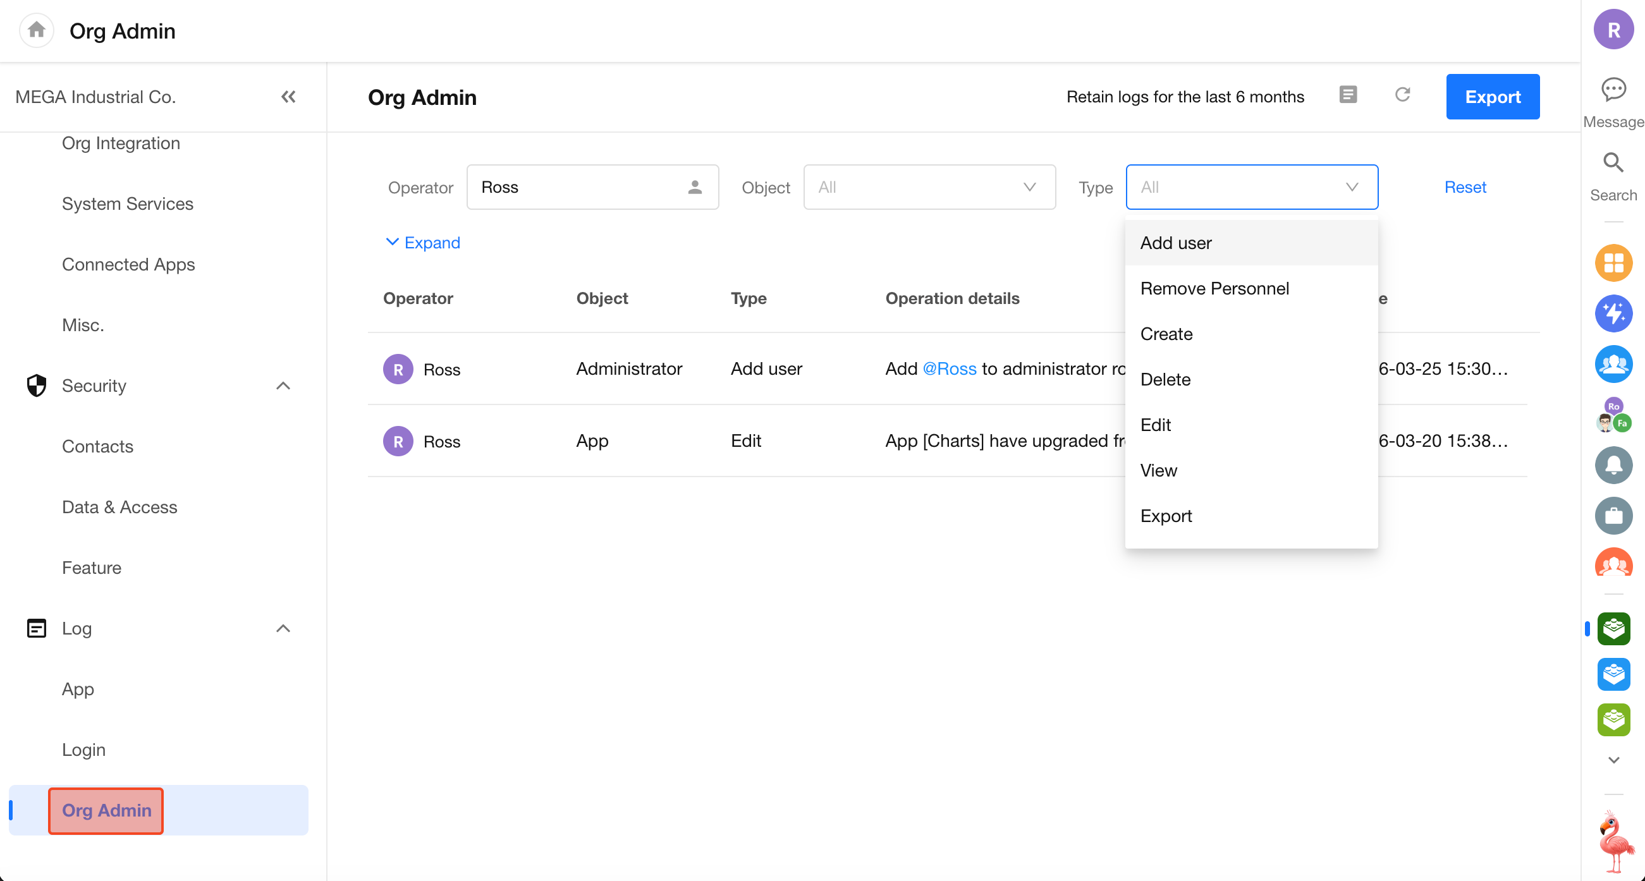Close the Type filter dropdown
1645x881 pixels.
(1251, 187)
